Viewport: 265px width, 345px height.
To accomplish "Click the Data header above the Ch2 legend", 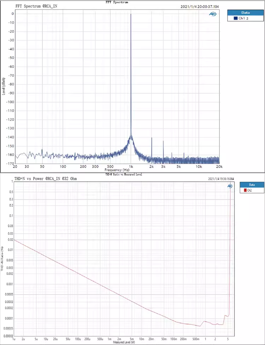I will point(252,185).
